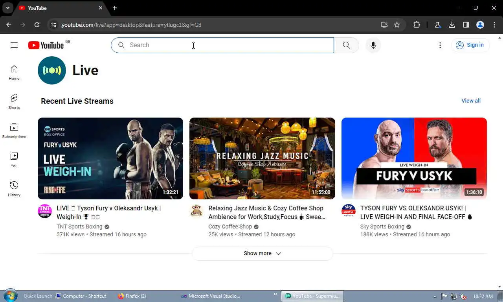Open Subscriptions from the sidebar
The width and height of the screenshot is (503, 302).
(14, 131)
